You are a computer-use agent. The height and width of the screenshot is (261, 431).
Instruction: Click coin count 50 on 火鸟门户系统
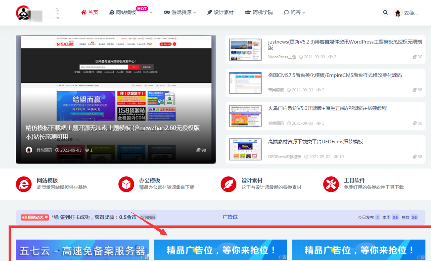click(417, 123)
